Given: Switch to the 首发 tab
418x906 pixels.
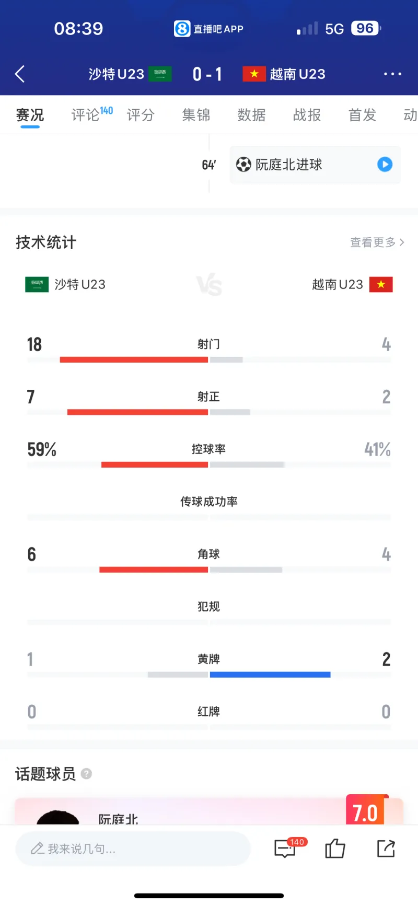Looking at the screenshot, I should point(362,115).
